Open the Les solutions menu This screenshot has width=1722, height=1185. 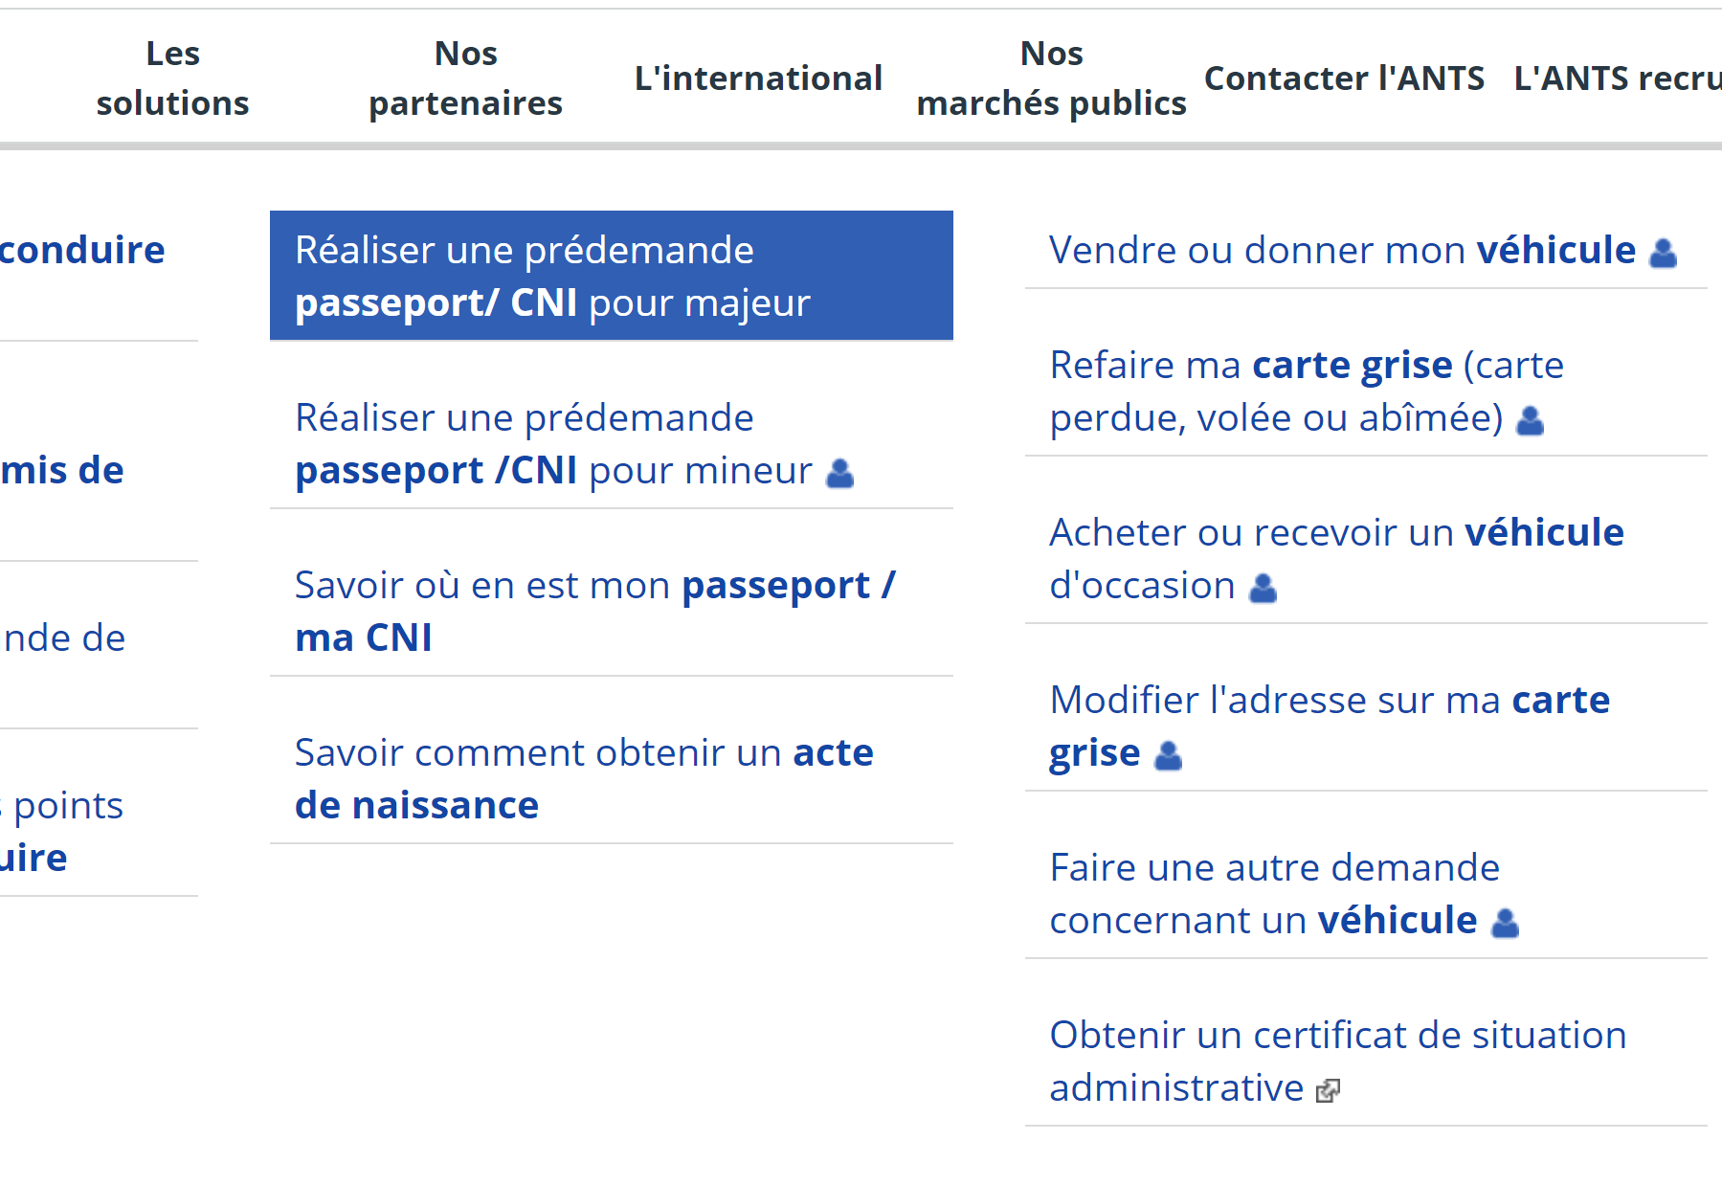(x=172, y=78)
